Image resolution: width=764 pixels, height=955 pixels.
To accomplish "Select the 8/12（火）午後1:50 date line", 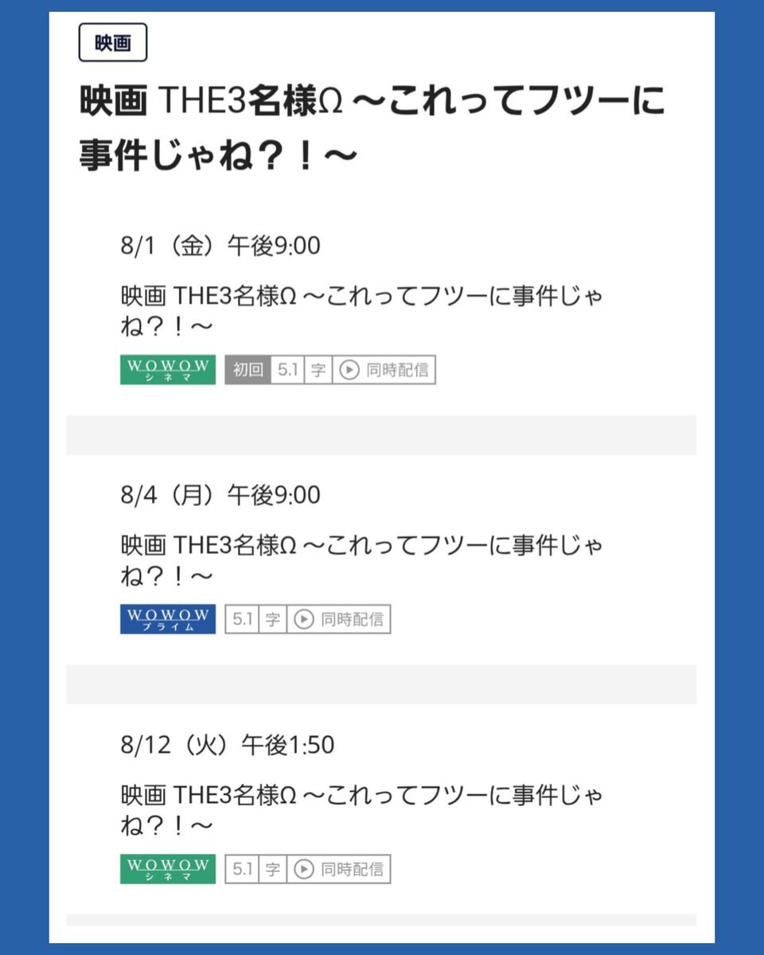I will point(228,745).
